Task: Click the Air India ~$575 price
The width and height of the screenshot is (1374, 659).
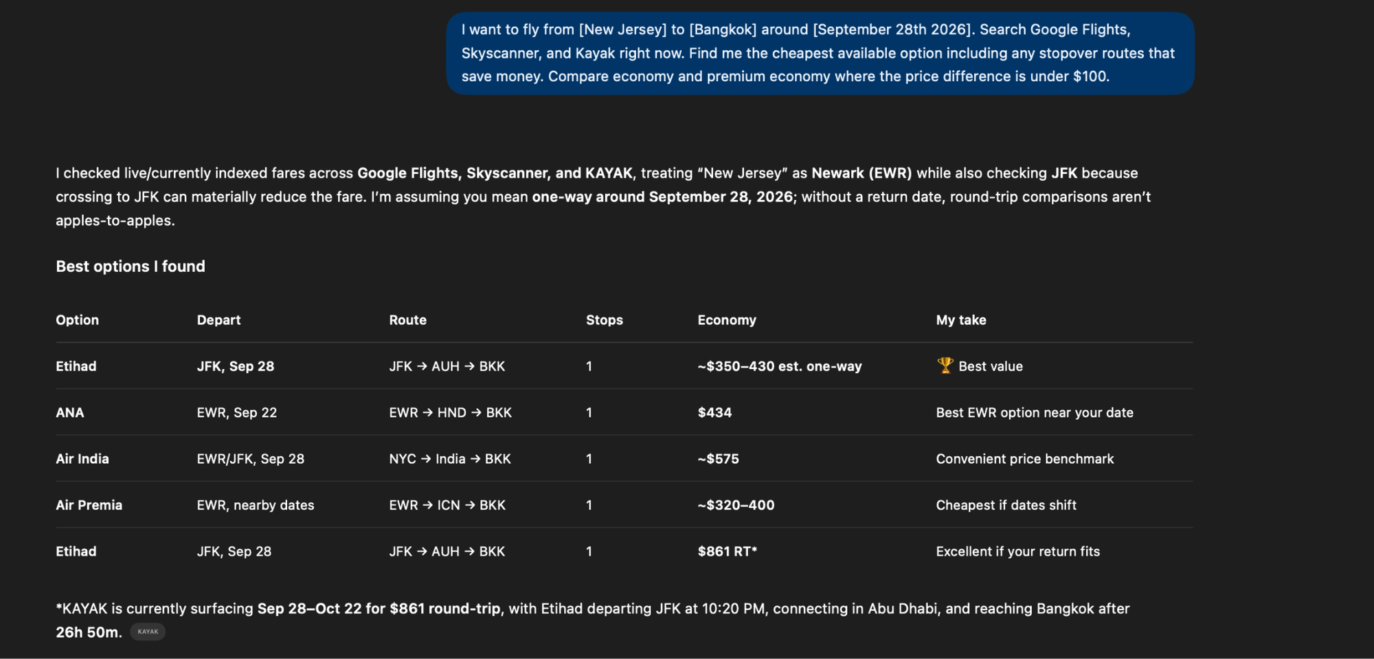Action: 718,458
